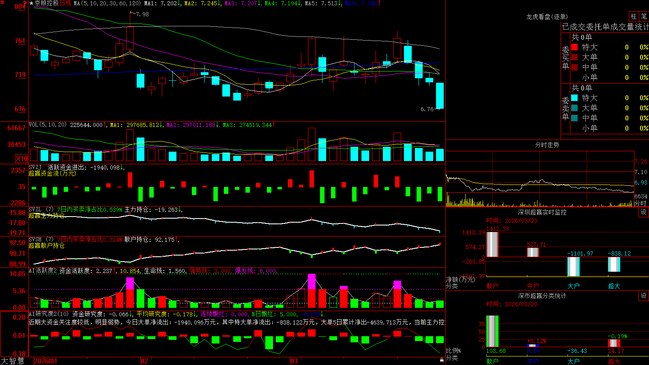Click the teal 大单 sell-order swatch
Image resolution: width=649 pixels, height=365 pixels.
coord(574,108)
